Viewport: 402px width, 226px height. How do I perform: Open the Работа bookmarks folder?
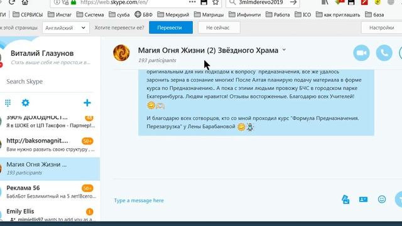point(278,14)
